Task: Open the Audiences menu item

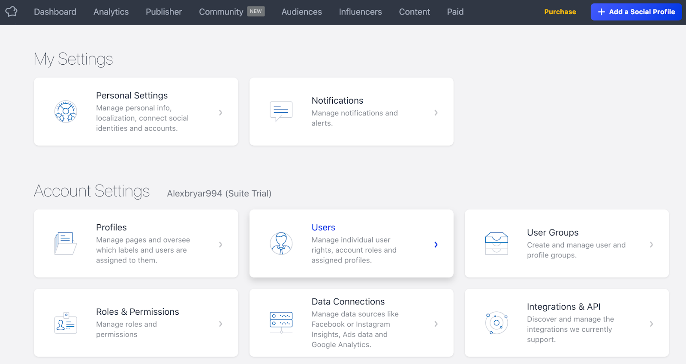Action: click(301, 12)
